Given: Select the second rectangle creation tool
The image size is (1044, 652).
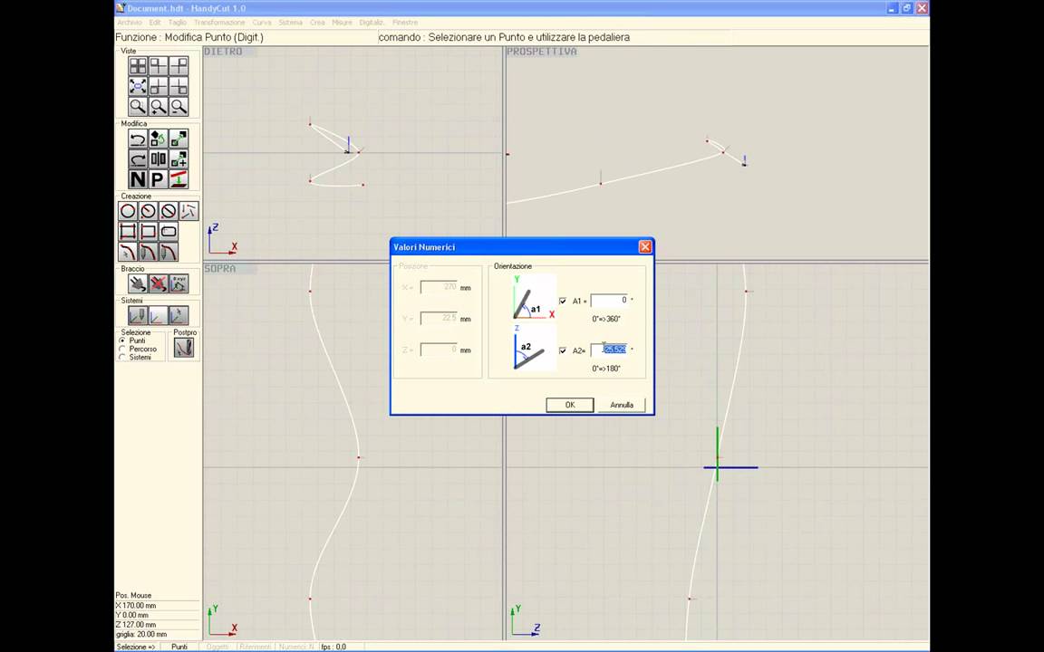Looking at the screenshot, I should [149, 232].
